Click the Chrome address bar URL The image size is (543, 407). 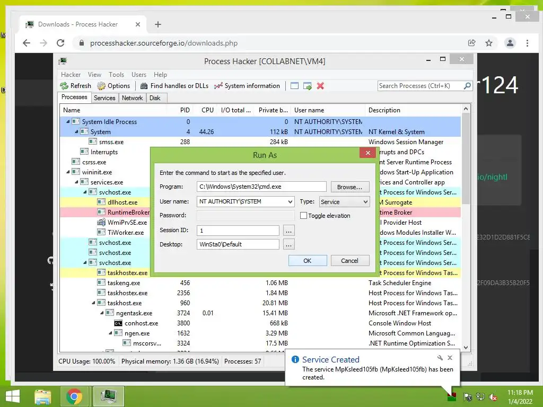pos(164,43)
